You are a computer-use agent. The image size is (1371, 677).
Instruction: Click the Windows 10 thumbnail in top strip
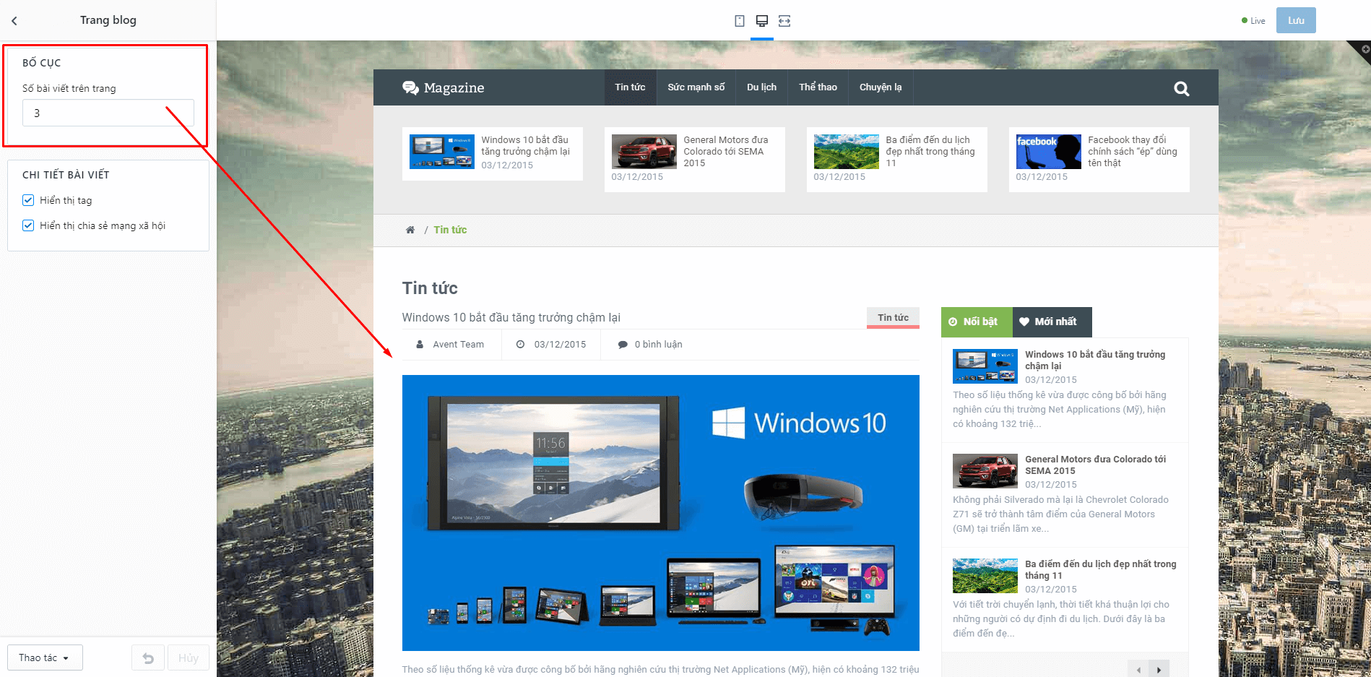pyautogui.click(x=442, y=152)
